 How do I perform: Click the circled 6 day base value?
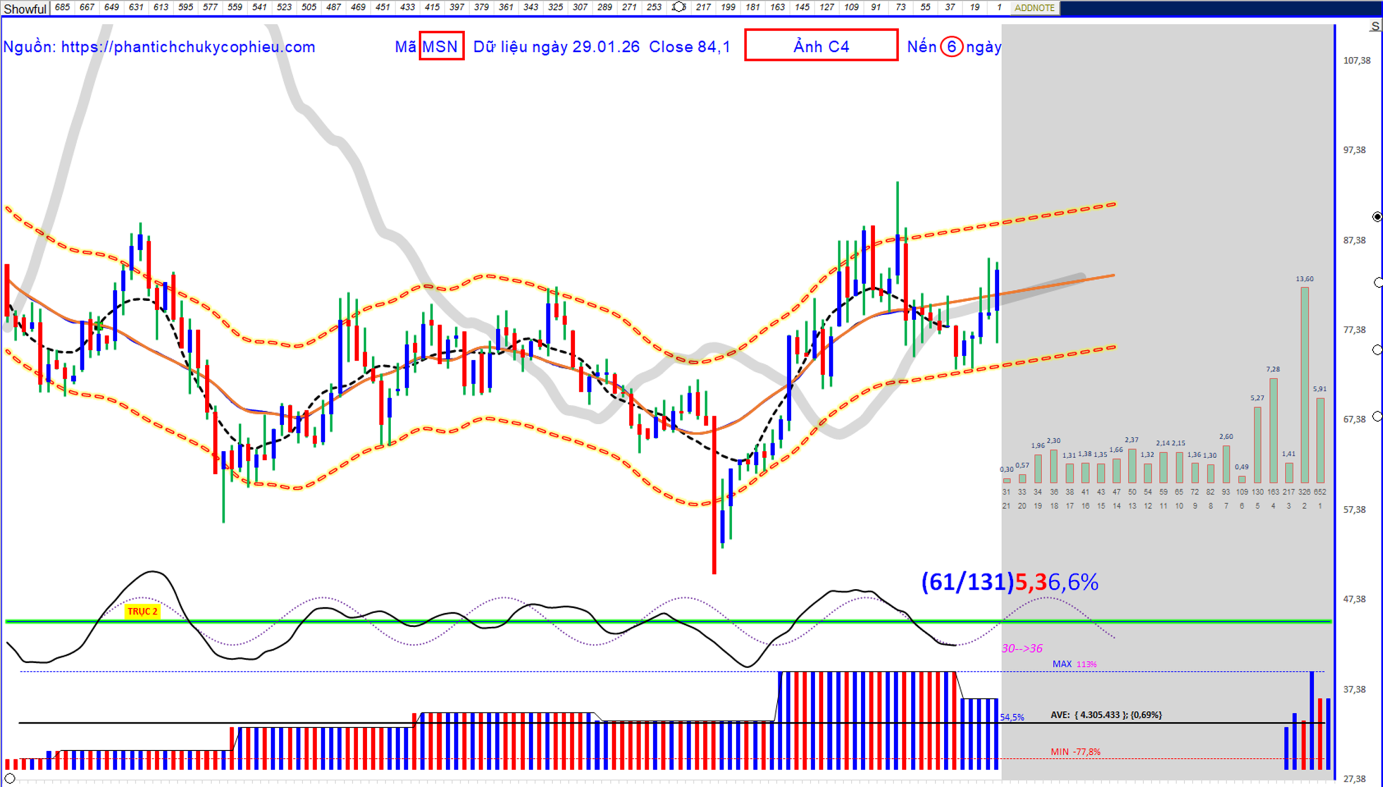click(951, 47)
